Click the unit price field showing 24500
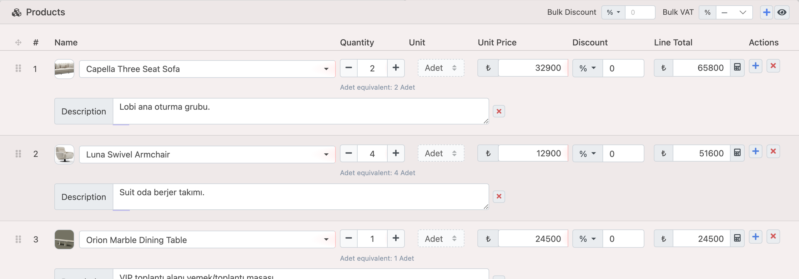 pos(533,239)
